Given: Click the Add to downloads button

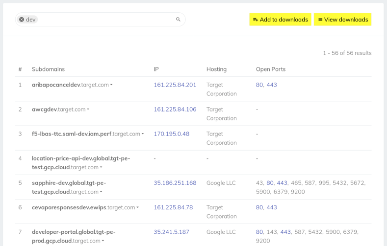Looking at the screenshot, I should (x=280, y=20).
